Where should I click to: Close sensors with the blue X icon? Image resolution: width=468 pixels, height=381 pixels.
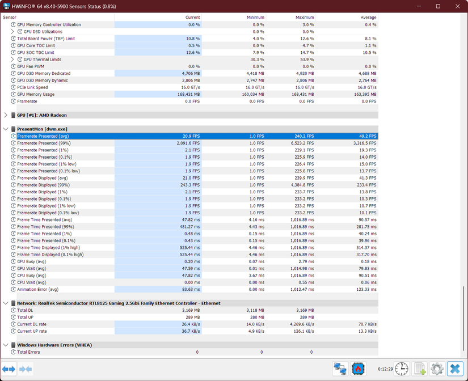pyautogui.click(x=455, y=369)
